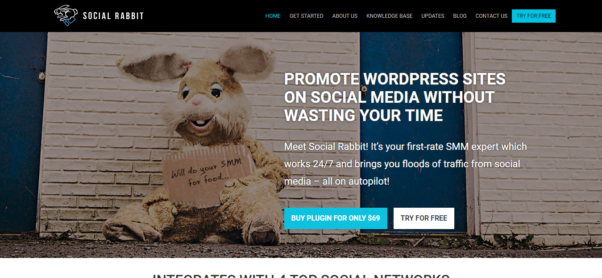The height and width of the screenshot is (278, 602).
Task: Click the Social Rabbit rabbit logo icon
Action: (66, 16)
